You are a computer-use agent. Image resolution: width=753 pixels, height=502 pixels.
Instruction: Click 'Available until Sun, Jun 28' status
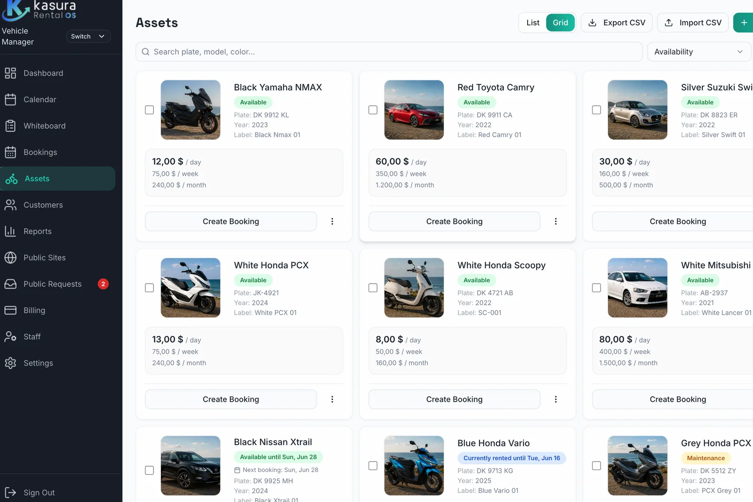(x=278, y=457)
